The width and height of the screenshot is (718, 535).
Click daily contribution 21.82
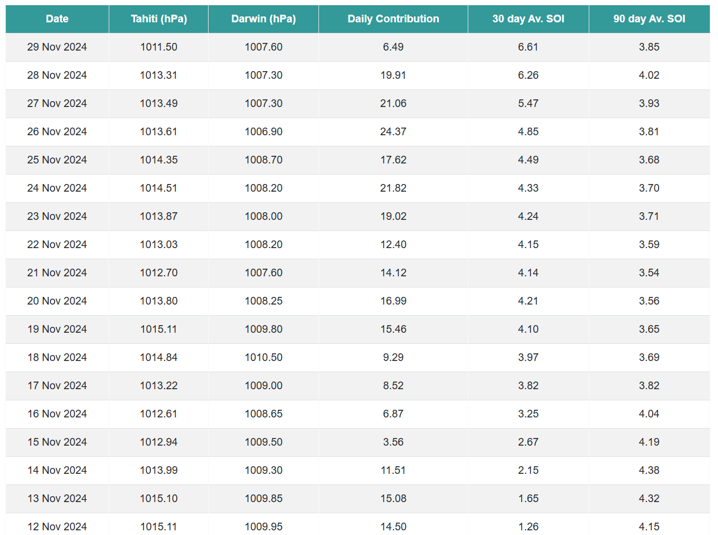pos(393,188)
